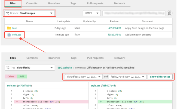
Task: Click 'z-index: 20;' in left diff pane
Action: [30, 91]
